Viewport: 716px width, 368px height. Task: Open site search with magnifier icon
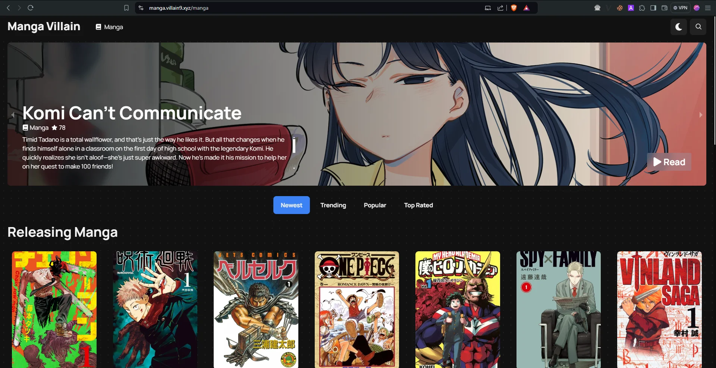click(698, 27)
